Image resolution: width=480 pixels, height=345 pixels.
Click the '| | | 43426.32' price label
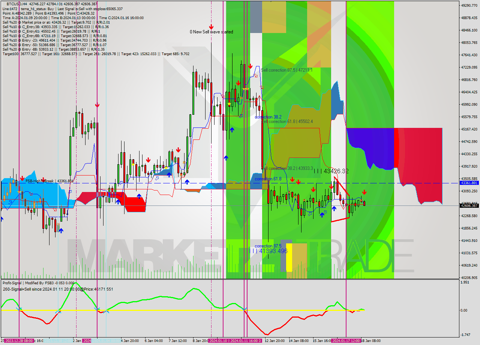pyautogui.click(x=331, y=171)
